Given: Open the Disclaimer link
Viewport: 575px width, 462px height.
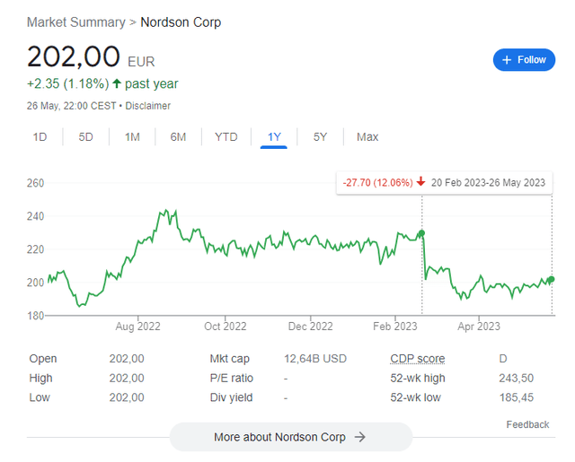Looking at the screenshot, I should (147, 106).
